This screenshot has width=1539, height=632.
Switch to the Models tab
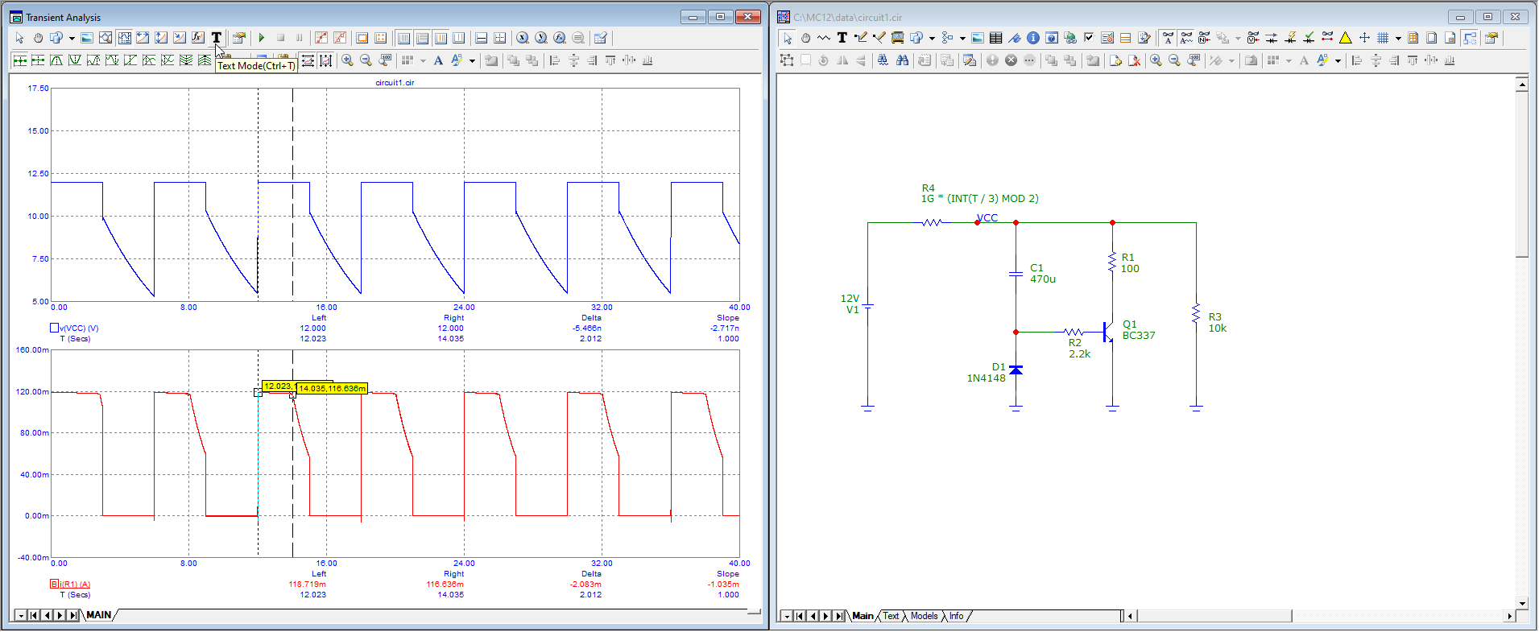pyautogui.click(x=924, y=616)
